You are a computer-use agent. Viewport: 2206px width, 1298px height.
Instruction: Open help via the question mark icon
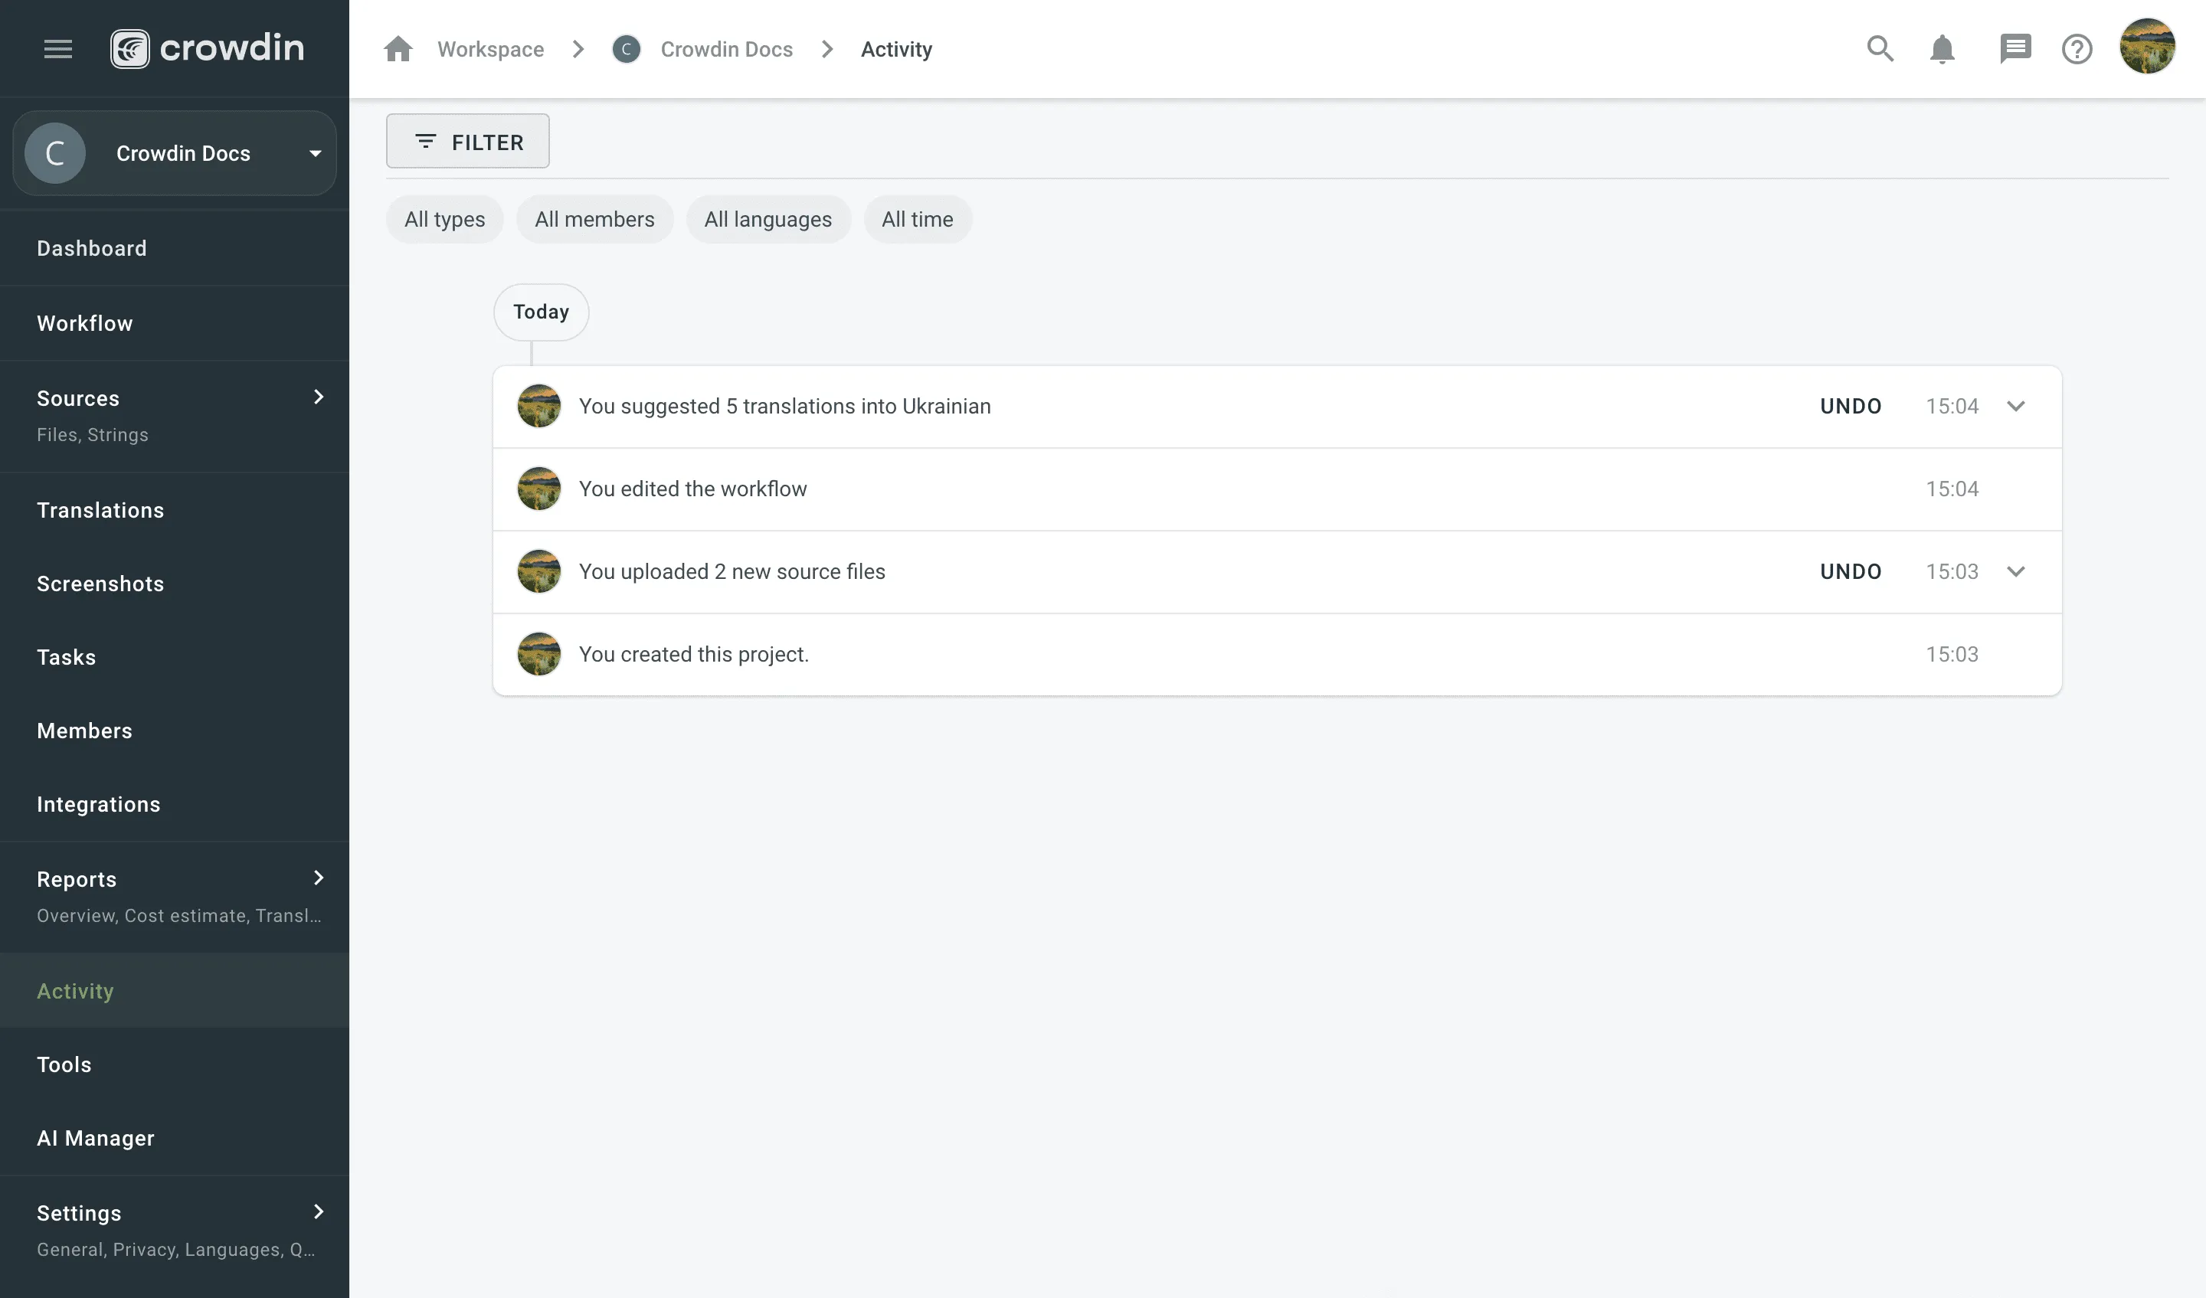2077,49
